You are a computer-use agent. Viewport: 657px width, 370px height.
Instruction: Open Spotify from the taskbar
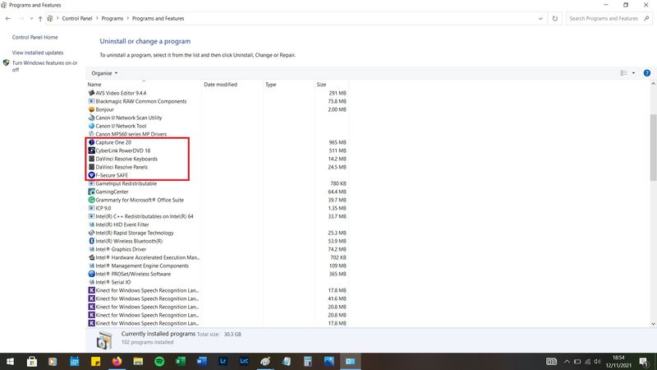[x=159, y=361]
